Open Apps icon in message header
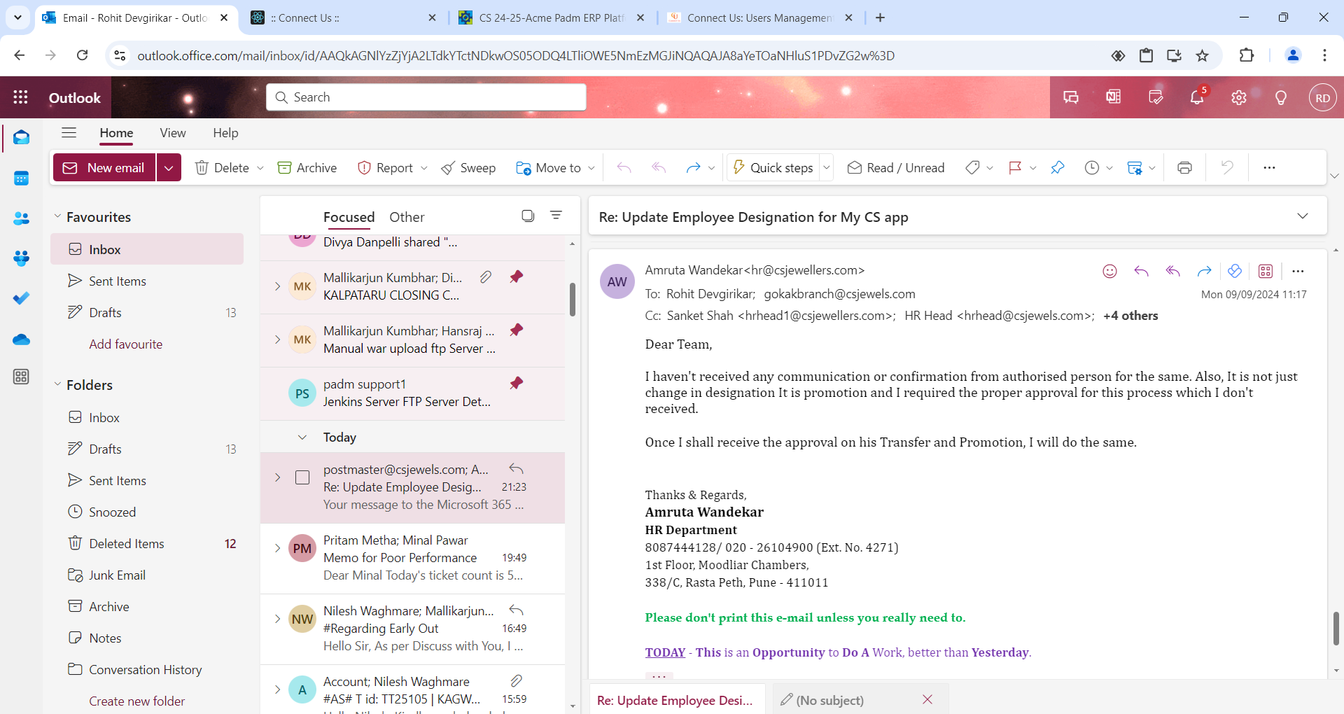This screenshot has height=714, width=1344. [1266, 271]
